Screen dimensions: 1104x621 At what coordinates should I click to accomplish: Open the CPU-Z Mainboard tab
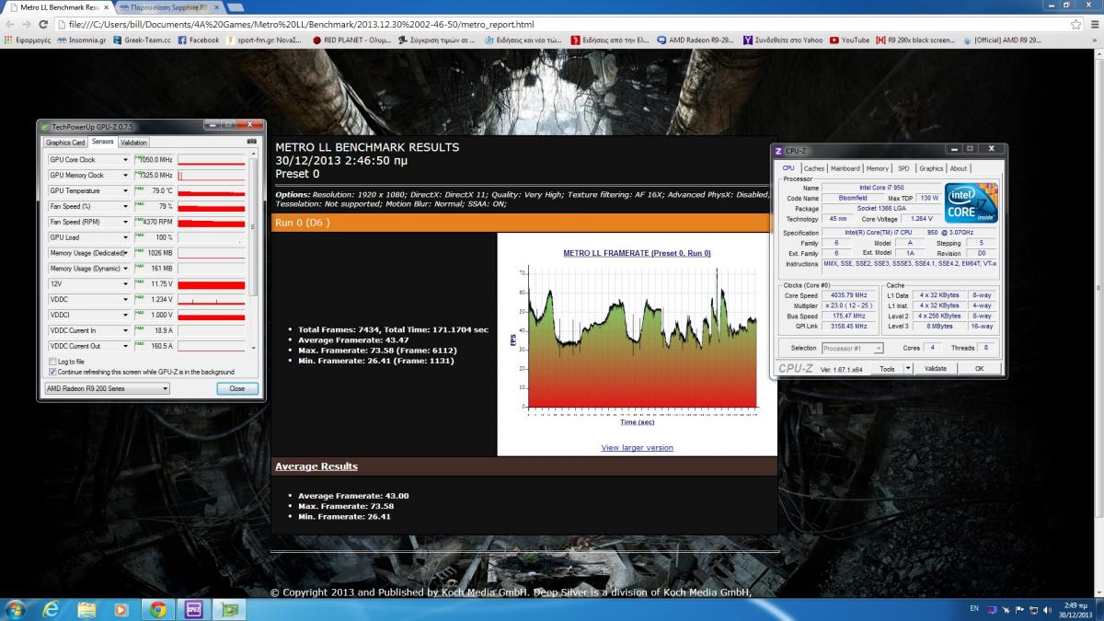(x=845, y=168)
